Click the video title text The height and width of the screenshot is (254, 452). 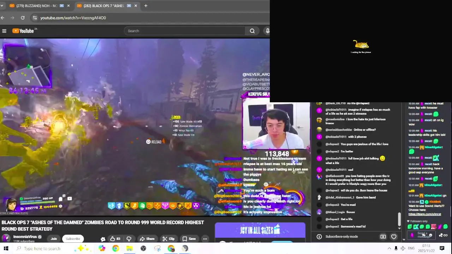pos(103,225)
